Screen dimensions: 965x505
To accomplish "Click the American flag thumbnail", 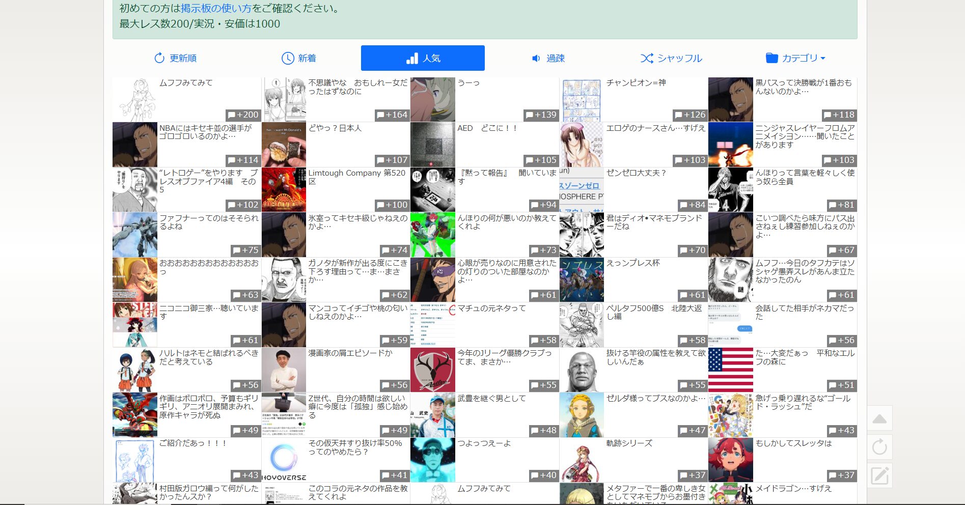I will point(730,370).
